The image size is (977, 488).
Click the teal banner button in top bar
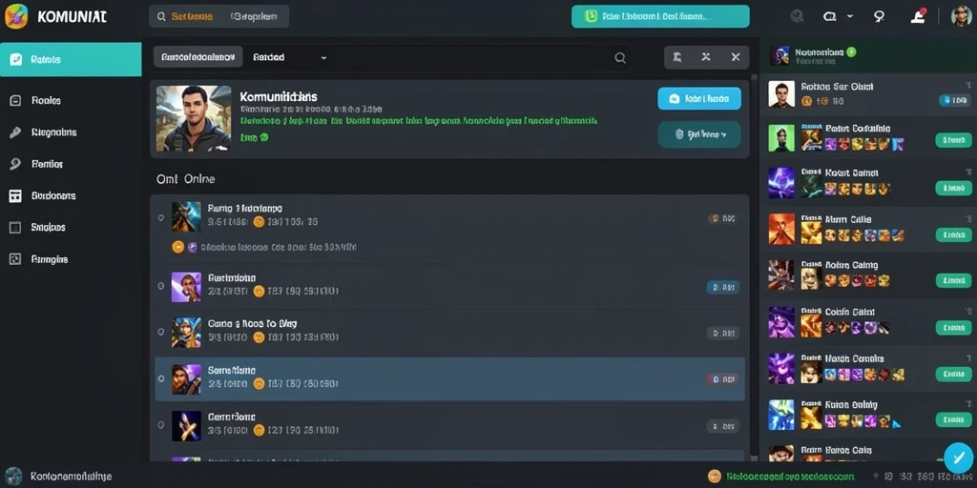pos(660,17)
